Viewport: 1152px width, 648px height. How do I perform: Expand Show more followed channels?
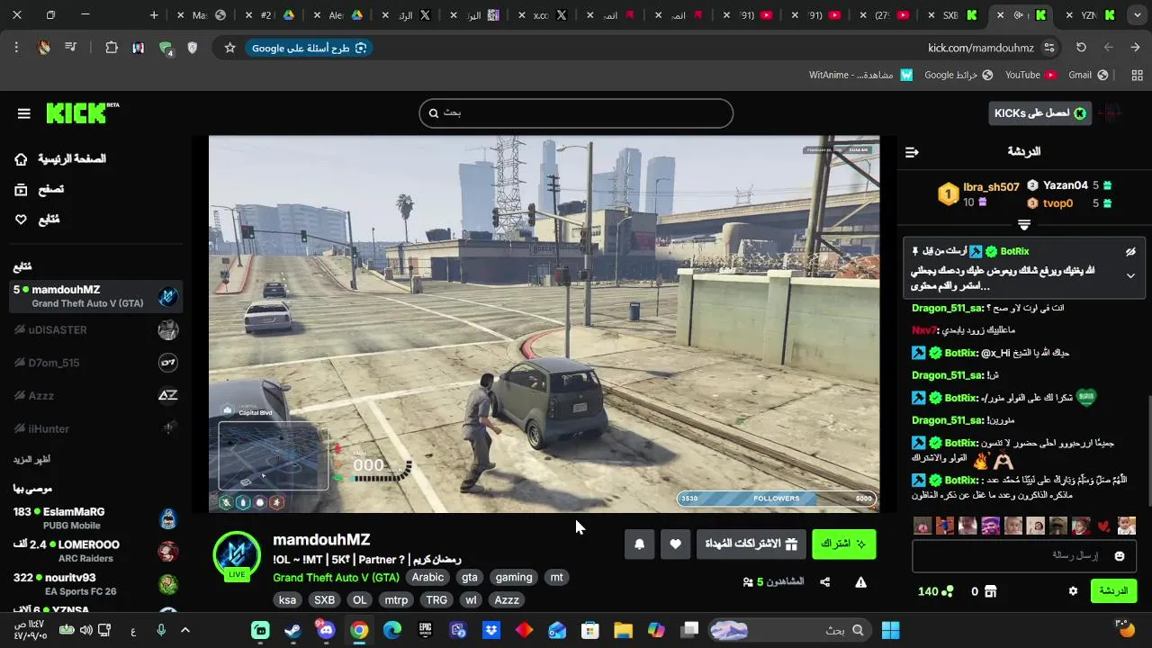tap(31, 459)
